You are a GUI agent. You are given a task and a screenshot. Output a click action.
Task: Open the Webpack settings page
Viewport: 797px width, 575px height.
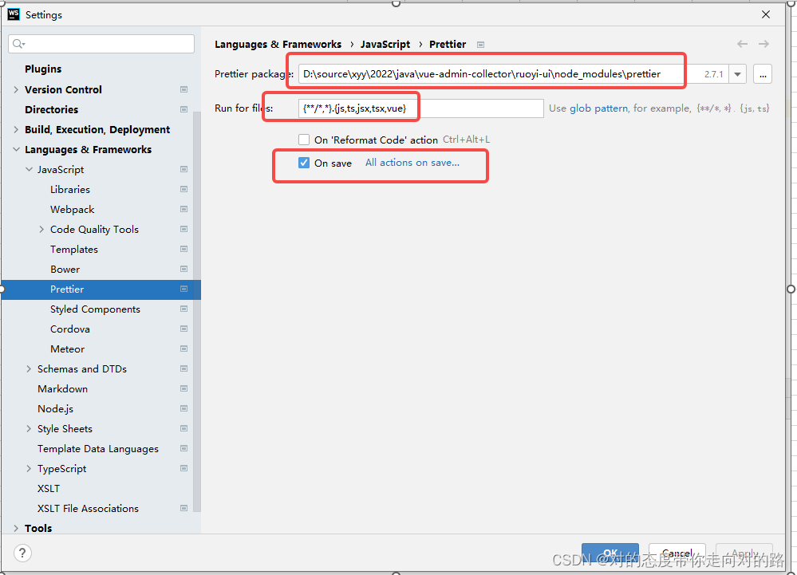72,209
